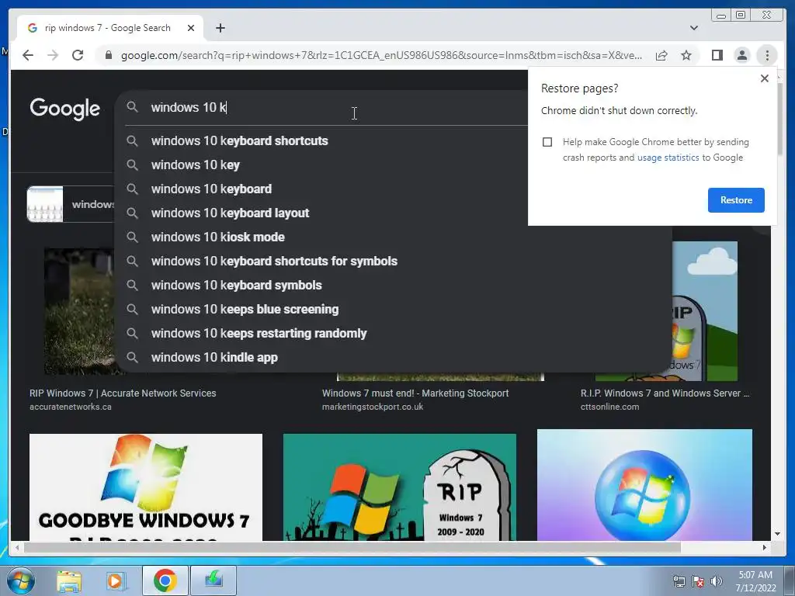Launch Windows Media Player from taskbar
The height and width of the screenshot is (596, 795).
pos(116,580)
